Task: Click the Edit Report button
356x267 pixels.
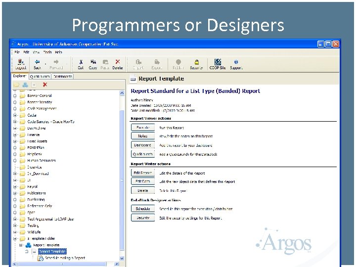Action: (143, 173)
